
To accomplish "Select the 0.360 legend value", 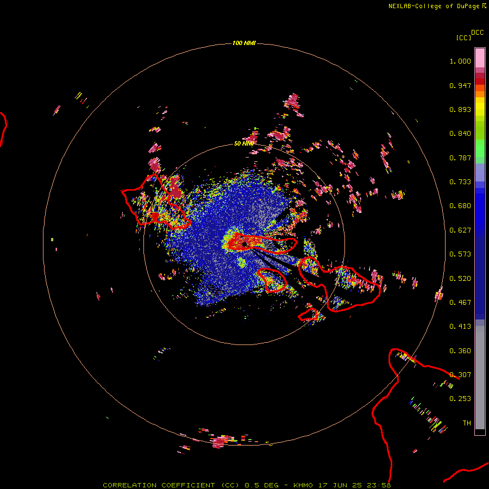I will [460, 351].
